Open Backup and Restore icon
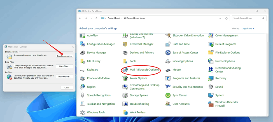 coord(125,36)
